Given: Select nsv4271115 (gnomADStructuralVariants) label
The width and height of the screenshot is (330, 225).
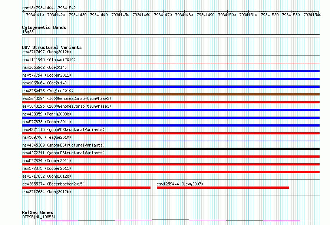Looking at the screenshot, I should point(63,130).
